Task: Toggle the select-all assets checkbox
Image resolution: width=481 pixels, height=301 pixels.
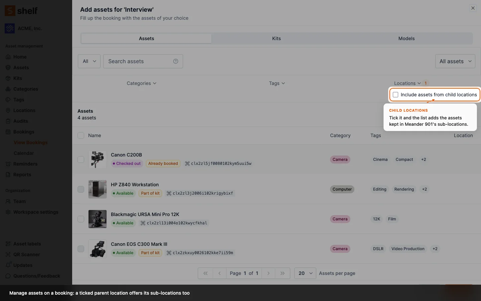Action: (81, 135)
